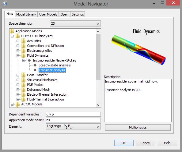Click the Deformed Mesh folder icon
This screenshot has width=182, height=152.
click(24, 90)
